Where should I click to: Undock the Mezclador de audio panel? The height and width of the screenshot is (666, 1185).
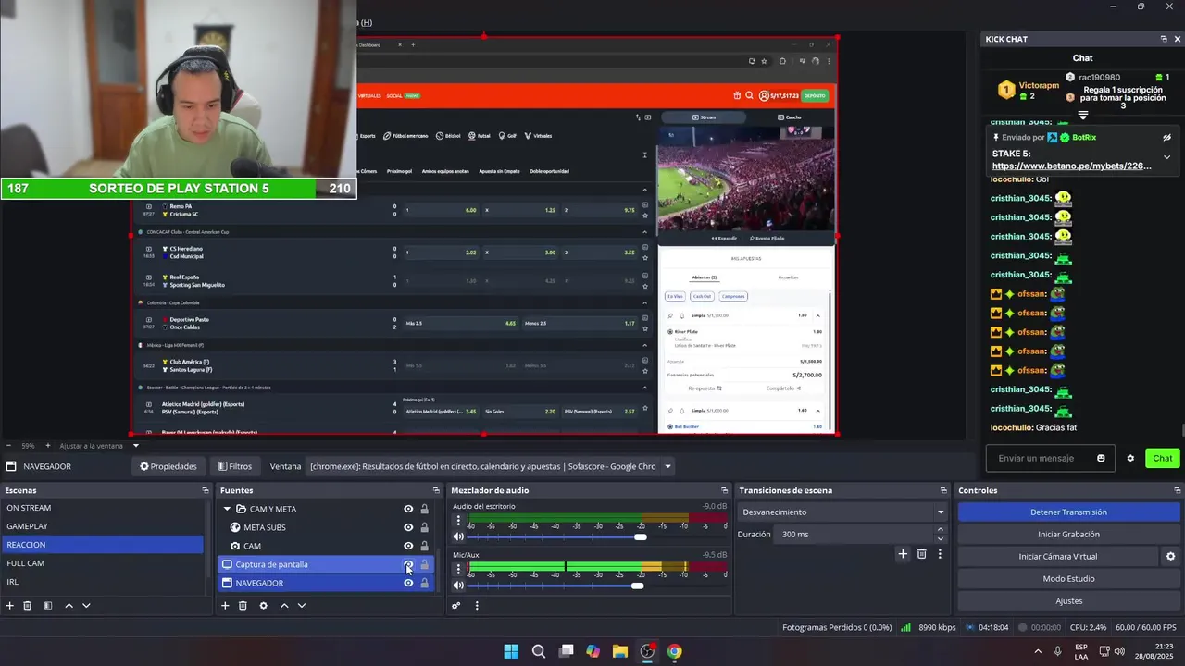[x=724, y=490]
